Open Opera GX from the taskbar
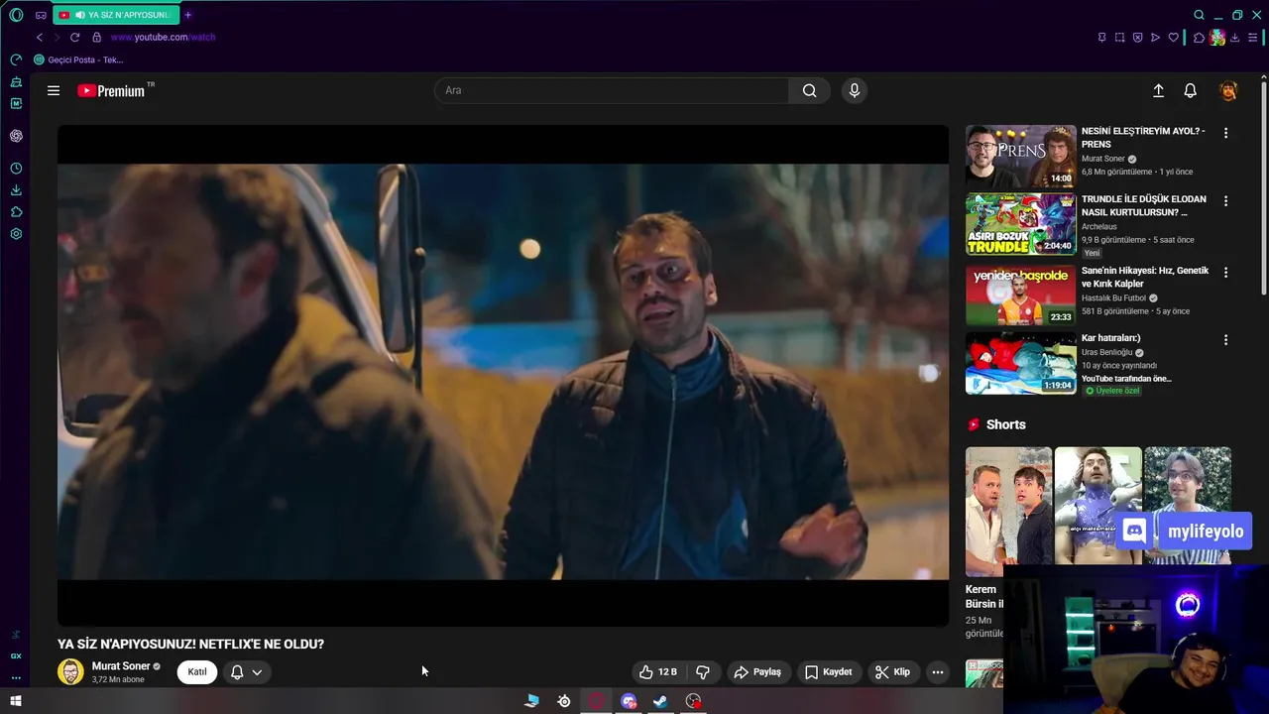 596,701
